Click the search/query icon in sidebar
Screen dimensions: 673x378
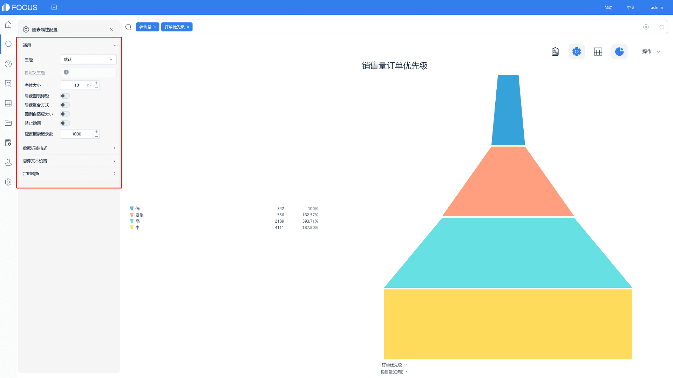[8, 44]
